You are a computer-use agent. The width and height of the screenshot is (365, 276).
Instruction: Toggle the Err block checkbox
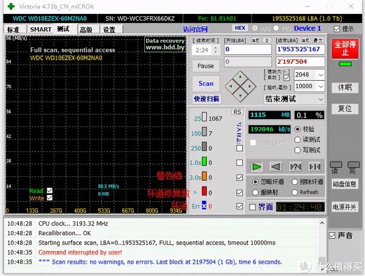coord(239,206)
